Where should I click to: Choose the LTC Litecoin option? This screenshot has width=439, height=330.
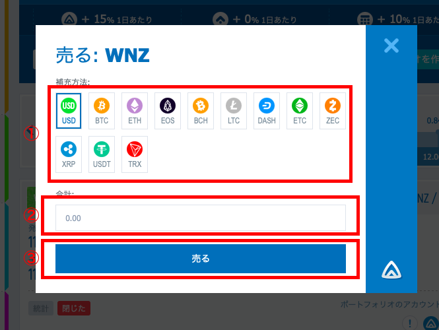234,111
